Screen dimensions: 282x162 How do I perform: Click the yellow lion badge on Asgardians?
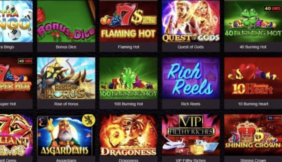tap(88, 120)
